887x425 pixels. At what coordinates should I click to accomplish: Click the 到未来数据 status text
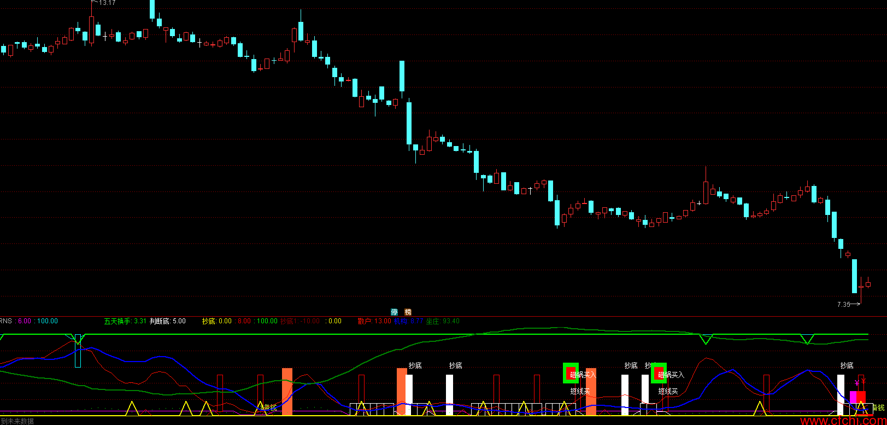[17, 421]
